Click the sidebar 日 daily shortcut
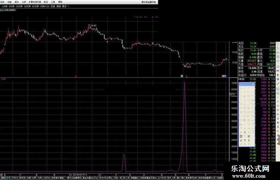The height and width of the screenshot is (180, 280). (278, 119)
